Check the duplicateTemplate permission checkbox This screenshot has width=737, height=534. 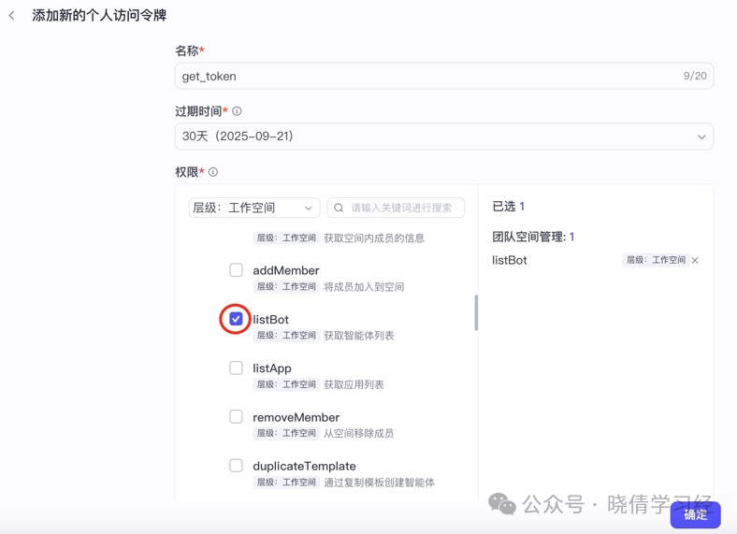(x=236, y=466)
